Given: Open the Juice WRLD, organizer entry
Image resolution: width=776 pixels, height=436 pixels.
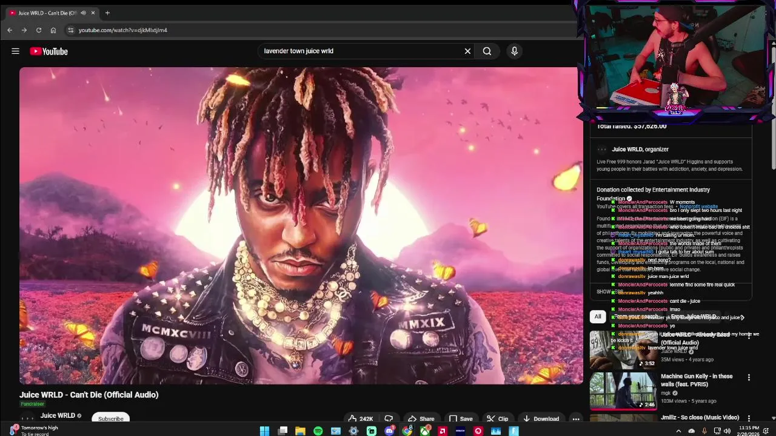Looking at the screenshot, I should pos(640,150).
